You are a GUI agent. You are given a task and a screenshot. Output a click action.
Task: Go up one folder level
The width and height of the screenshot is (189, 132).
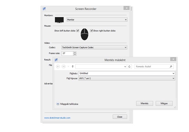coord(73,66)
